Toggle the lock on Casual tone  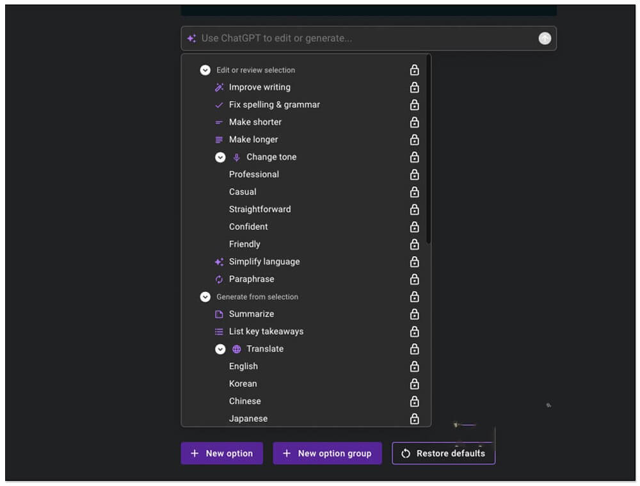coord(414,192)
